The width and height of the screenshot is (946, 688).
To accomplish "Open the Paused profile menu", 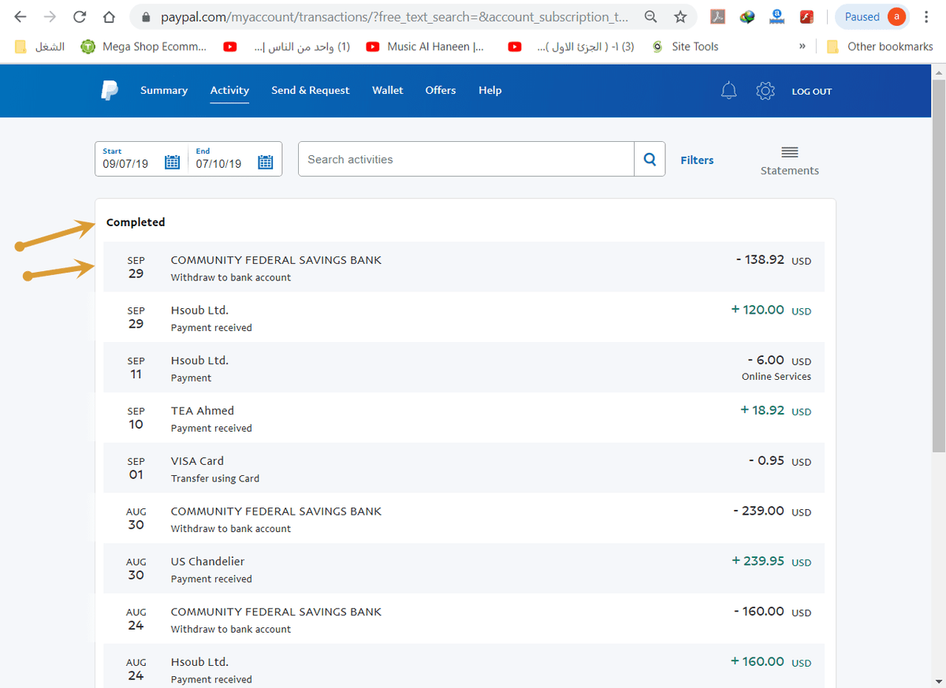I will click(x=871, y=17).
